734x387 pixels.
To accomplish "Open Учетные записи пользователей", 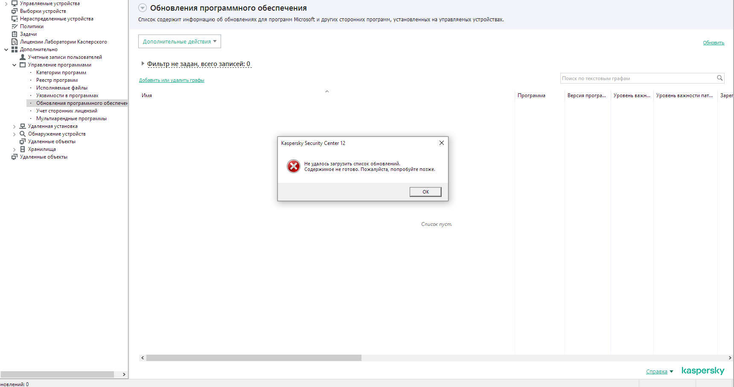I will coord(65,57).
